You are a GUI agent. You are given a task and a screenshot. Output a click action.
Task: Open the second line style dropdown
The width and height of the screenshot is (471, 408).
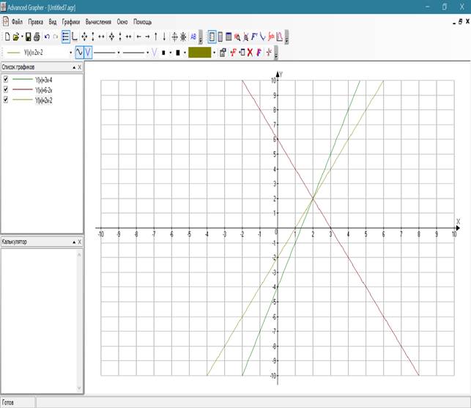[147, 53]
